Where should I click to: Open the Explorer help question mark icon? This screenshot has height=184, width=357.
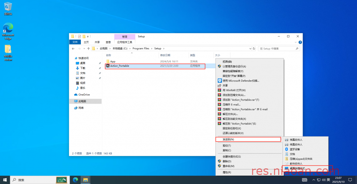click(300, 42)
